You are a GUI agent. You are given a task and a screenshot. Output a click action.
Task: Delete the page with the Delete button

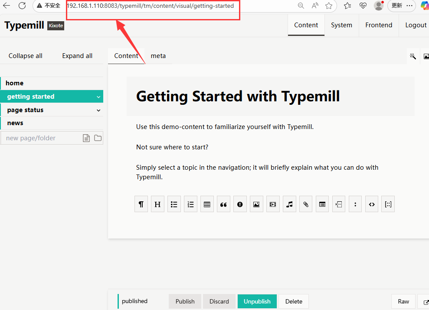[x=294, y=301]
